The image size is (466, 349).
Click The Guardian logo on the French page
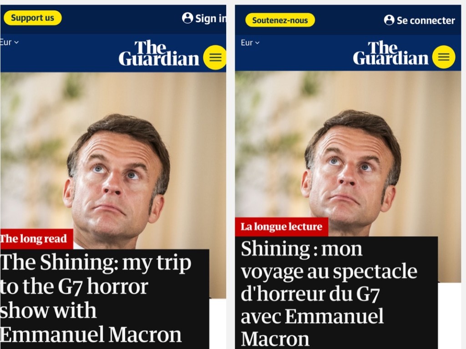(390, 53)
